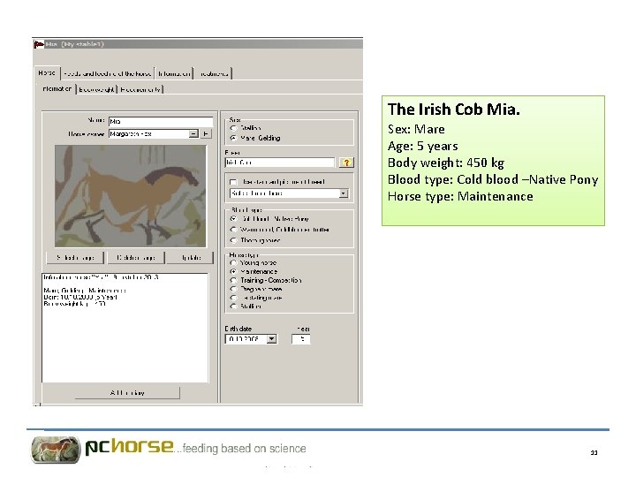Select the Mare, Gelding sex option
Image resolution: width=636 pixels, height=477 pixels.
[x=233, y=138]
